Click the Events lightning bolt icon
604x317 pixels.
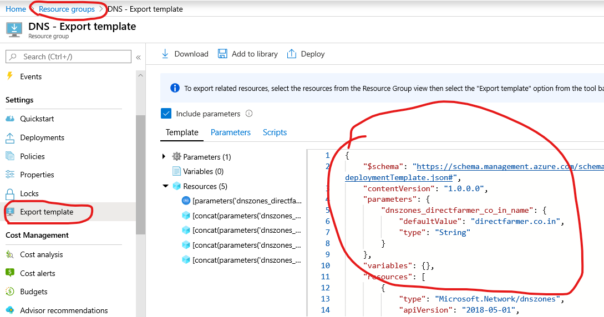point(9,76)
